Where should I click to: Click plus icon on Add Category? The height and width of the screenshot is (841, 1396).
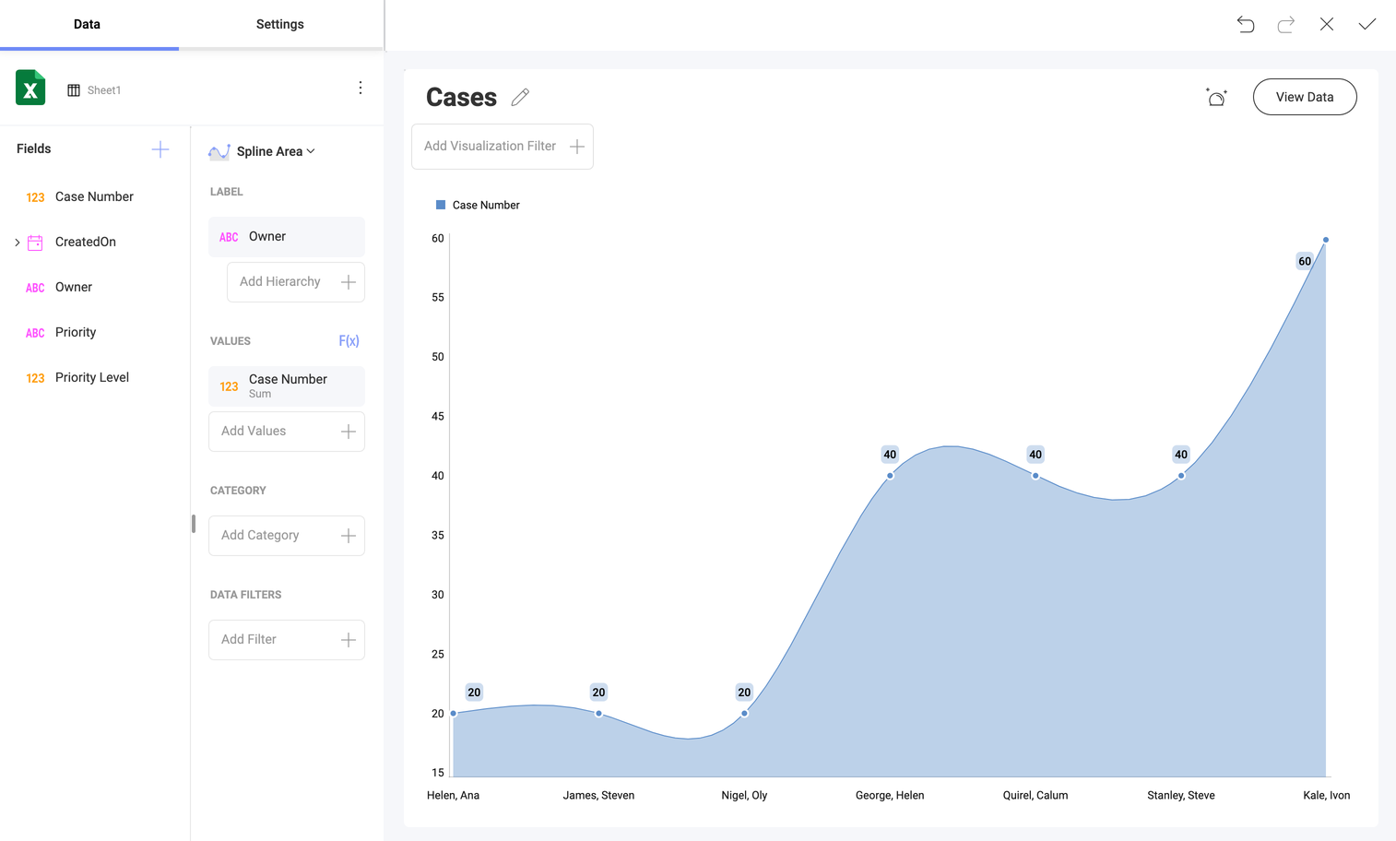(x=349, y=536)
